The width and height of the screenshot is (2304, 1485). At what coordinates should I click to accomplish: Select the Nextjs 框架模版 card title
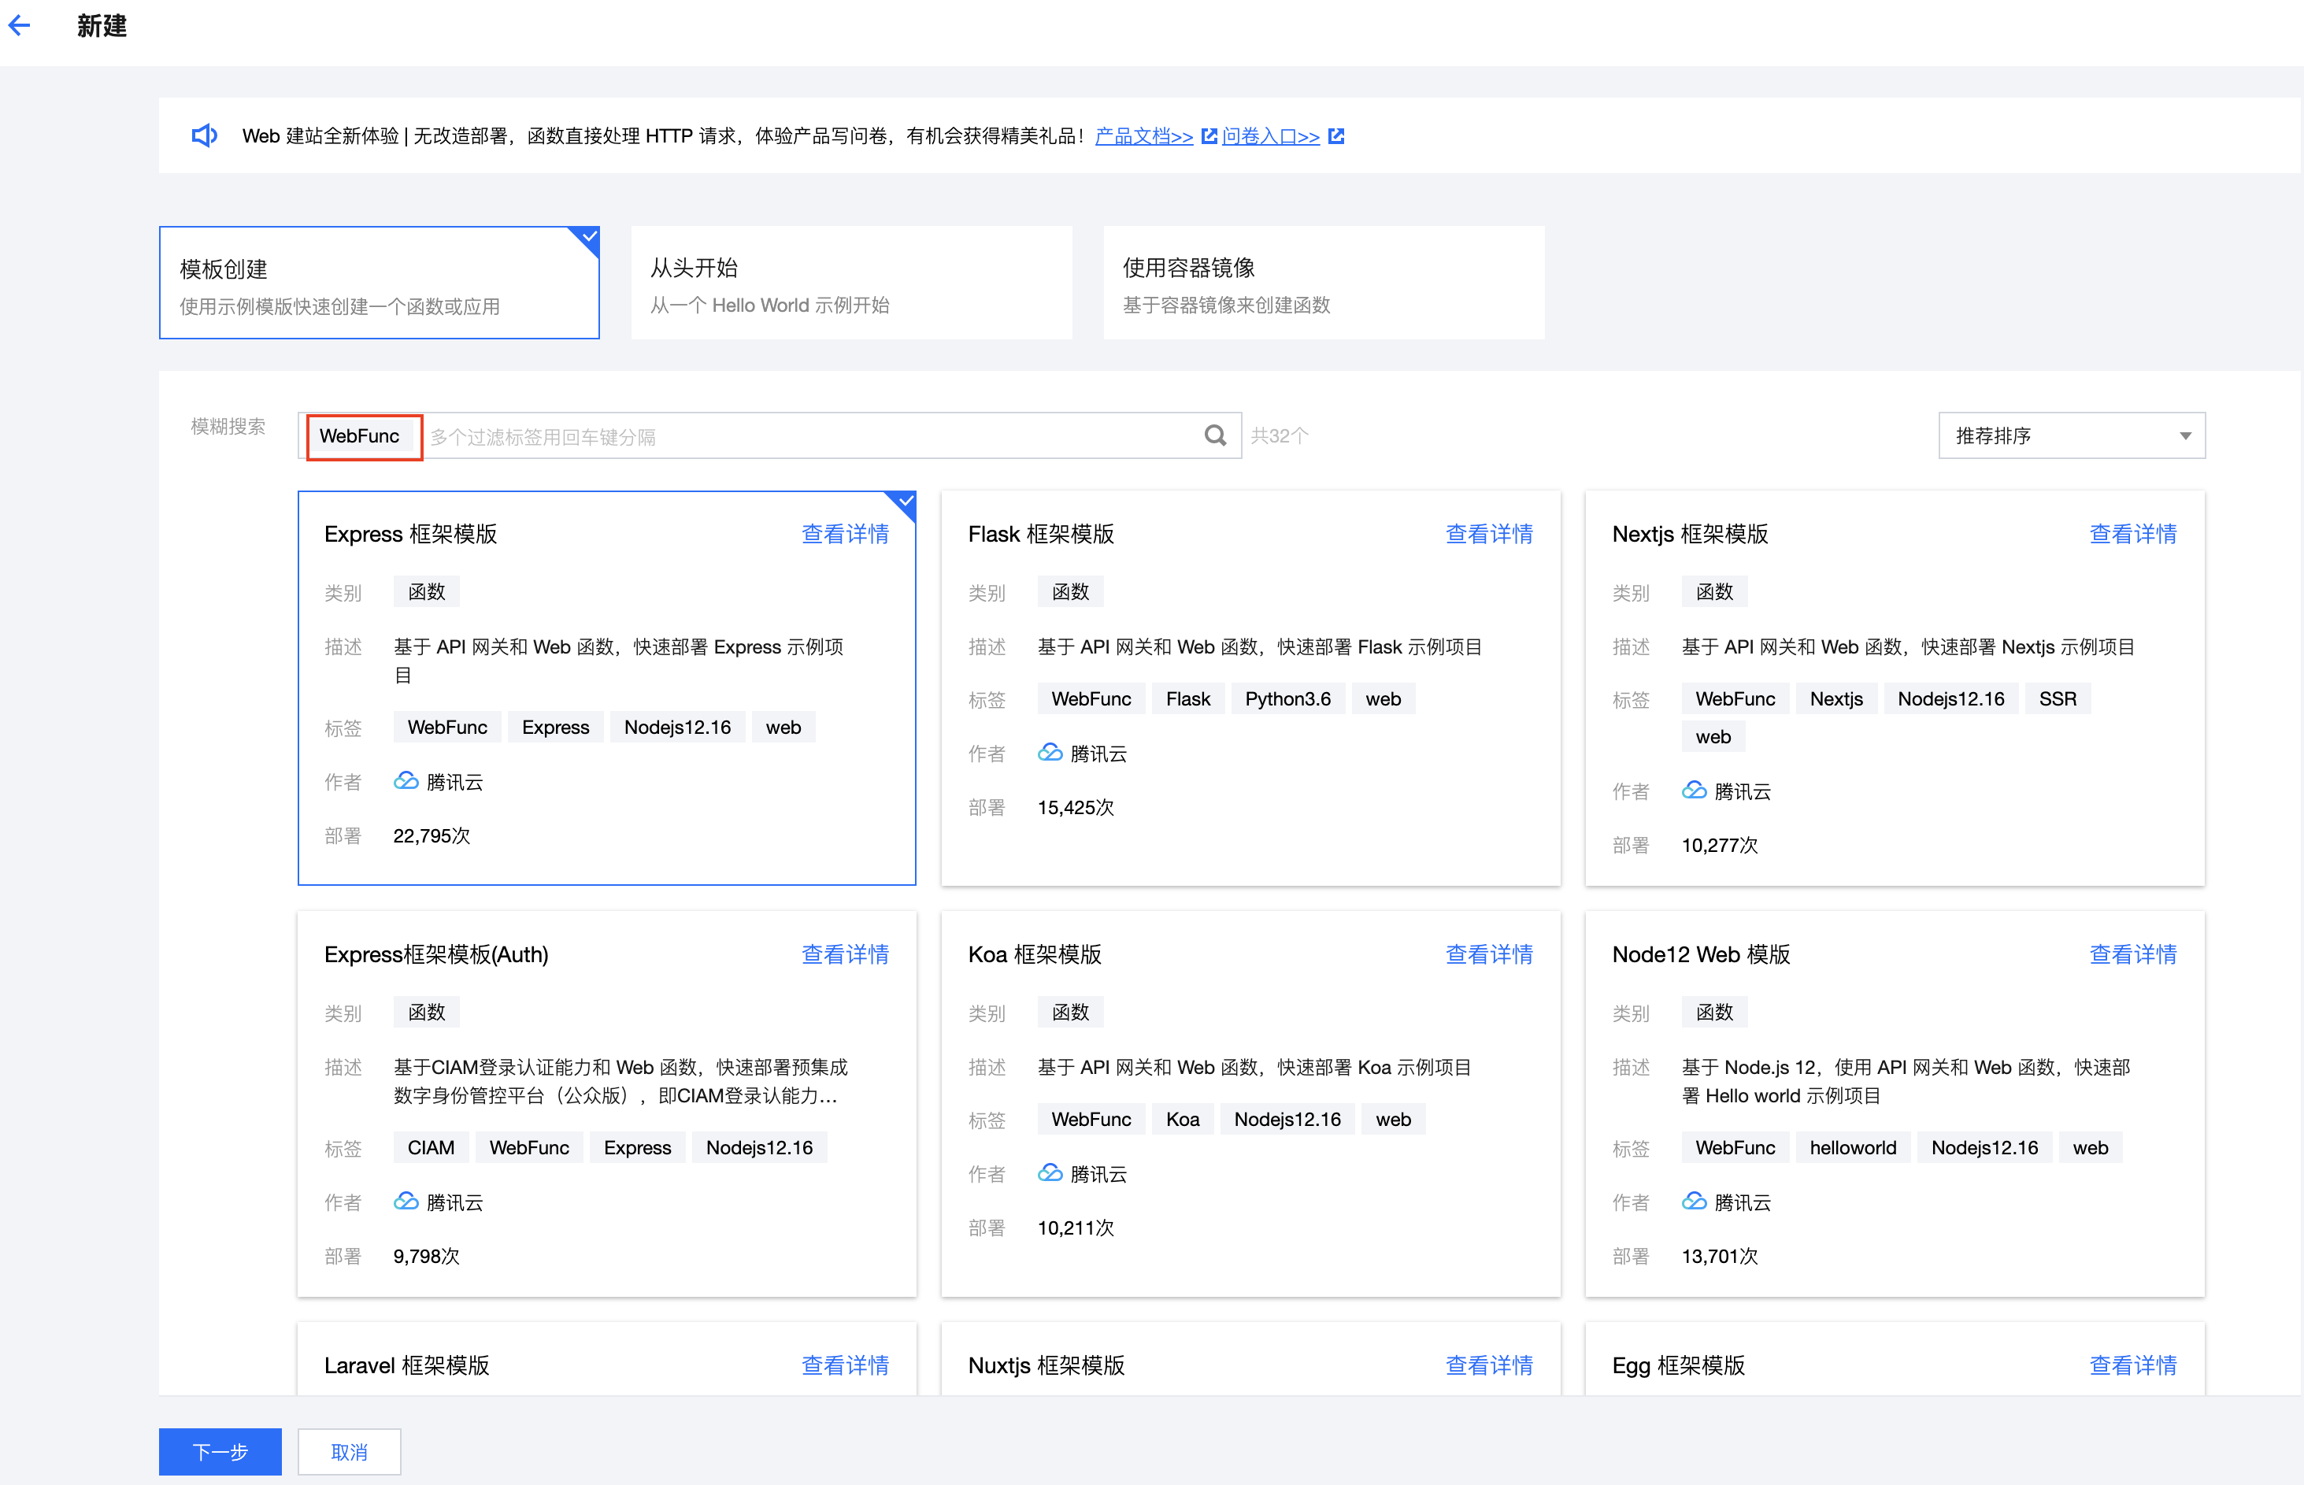[1690, 534]
